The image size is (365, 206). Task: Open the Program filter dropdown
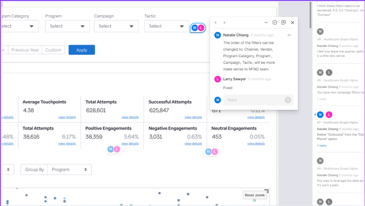point(68,26)
